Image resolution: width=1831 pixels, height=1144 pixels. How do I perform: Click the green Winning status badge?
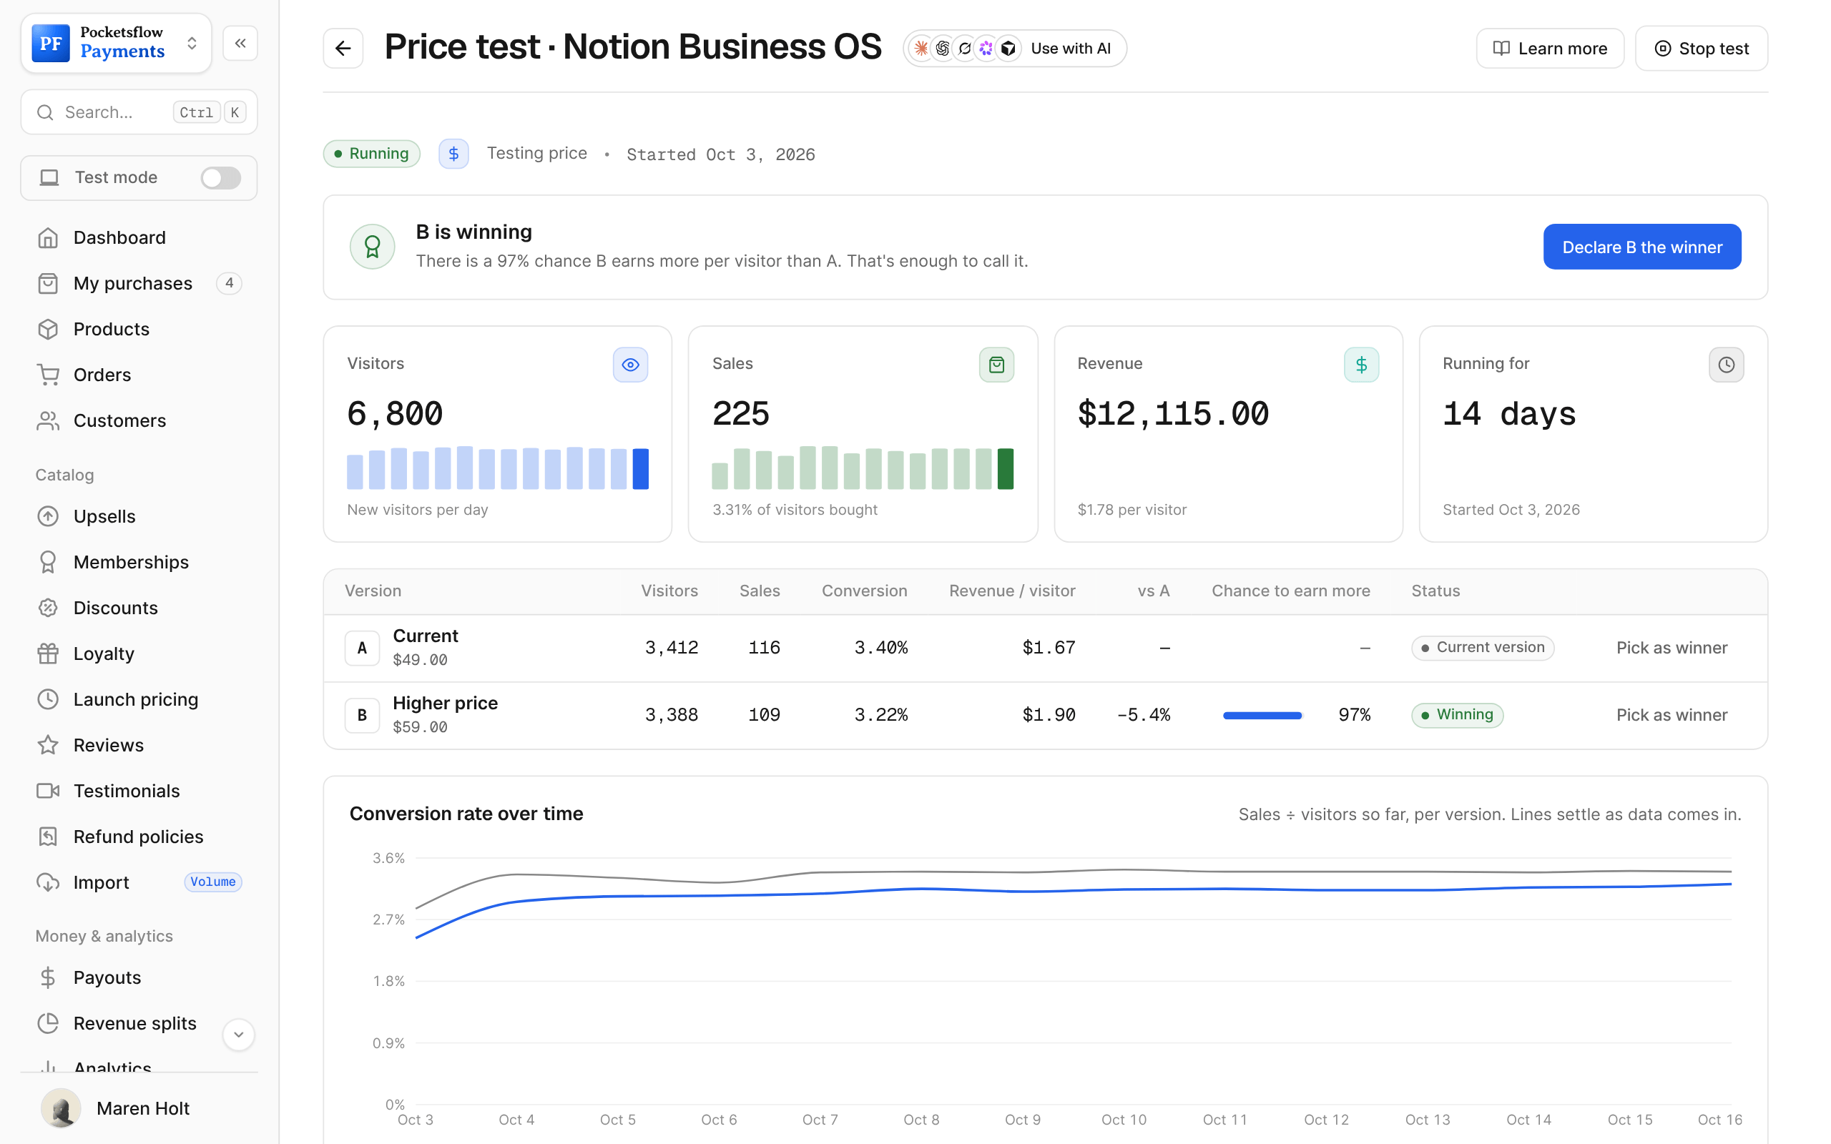(x=1456, y=715)
